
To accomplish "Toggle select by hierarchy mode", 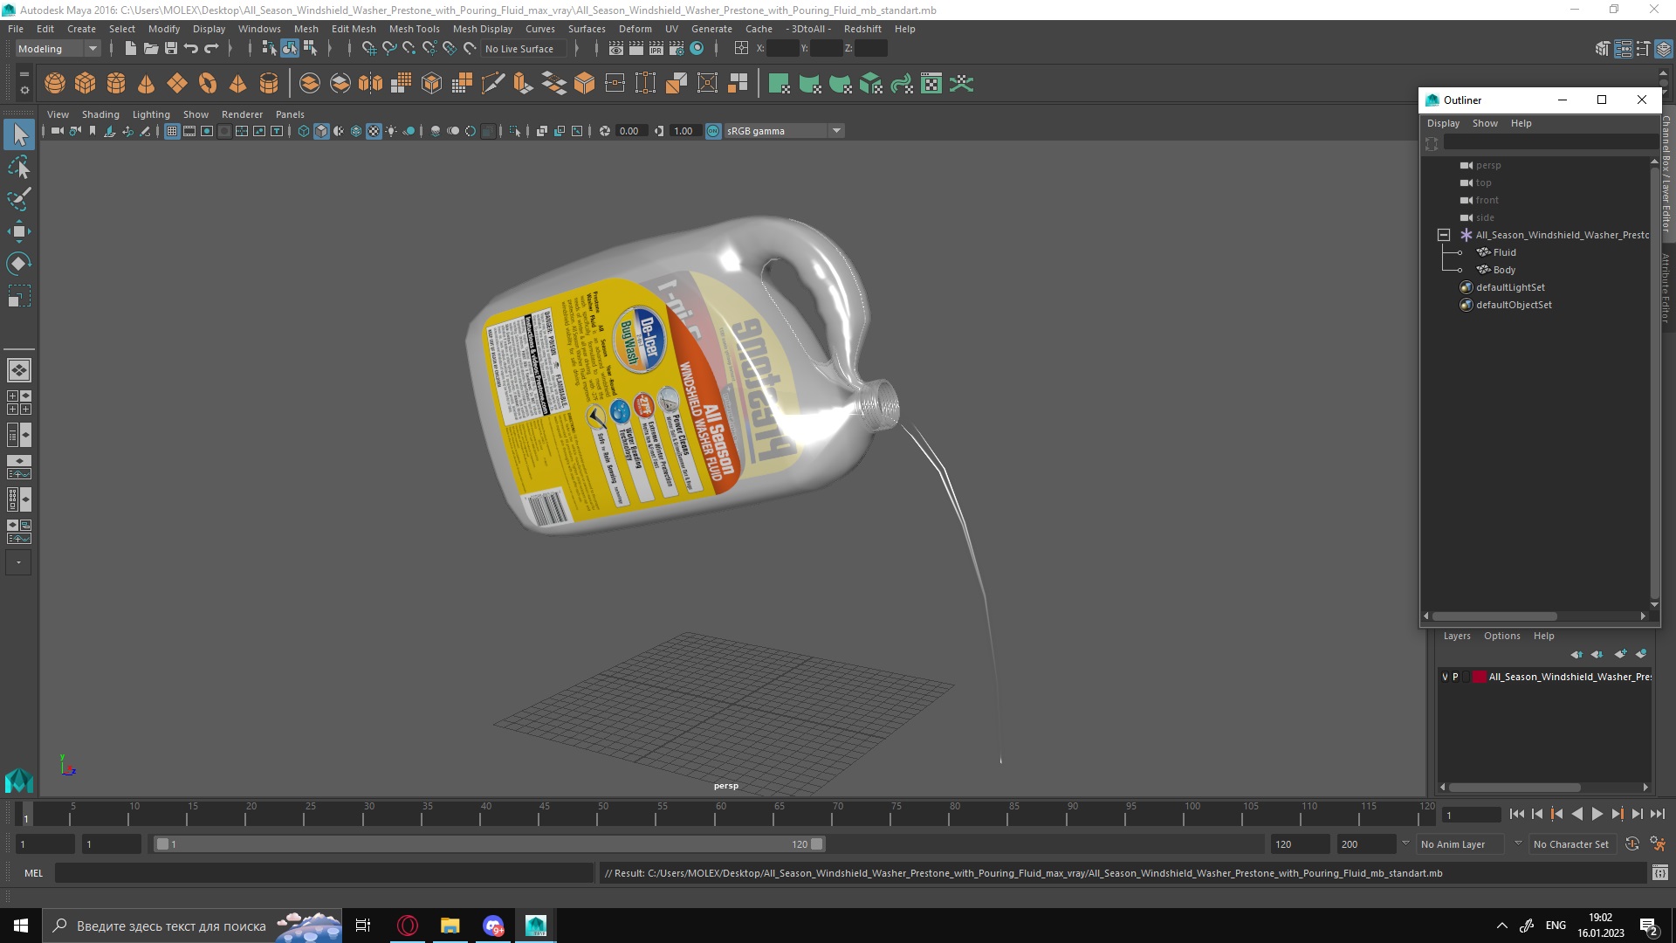I will click(269, 49).
